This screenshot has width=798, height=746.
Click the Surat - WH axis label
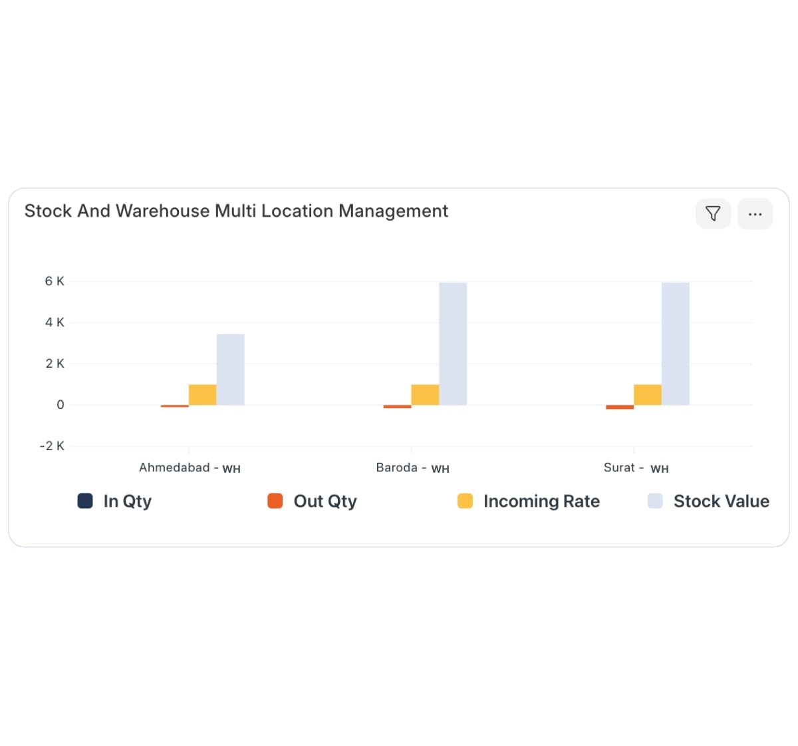click(x=636, y=468)
